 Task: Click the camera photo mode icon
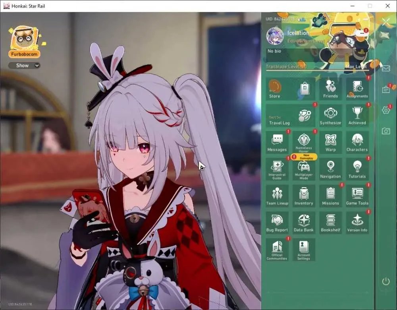click(x=385, y=131)
